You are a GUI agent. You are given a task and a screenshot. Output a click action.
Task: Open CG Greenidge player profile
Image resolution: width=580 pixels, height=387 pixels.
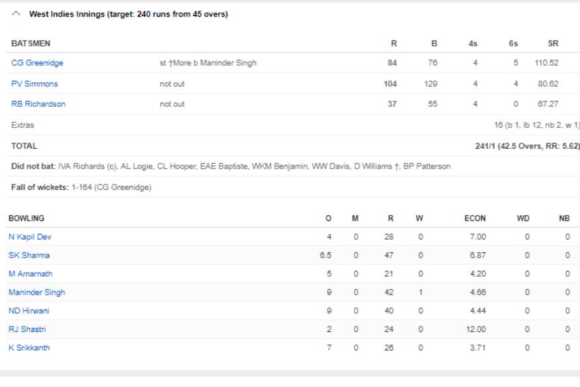click(x=37, y=63)
